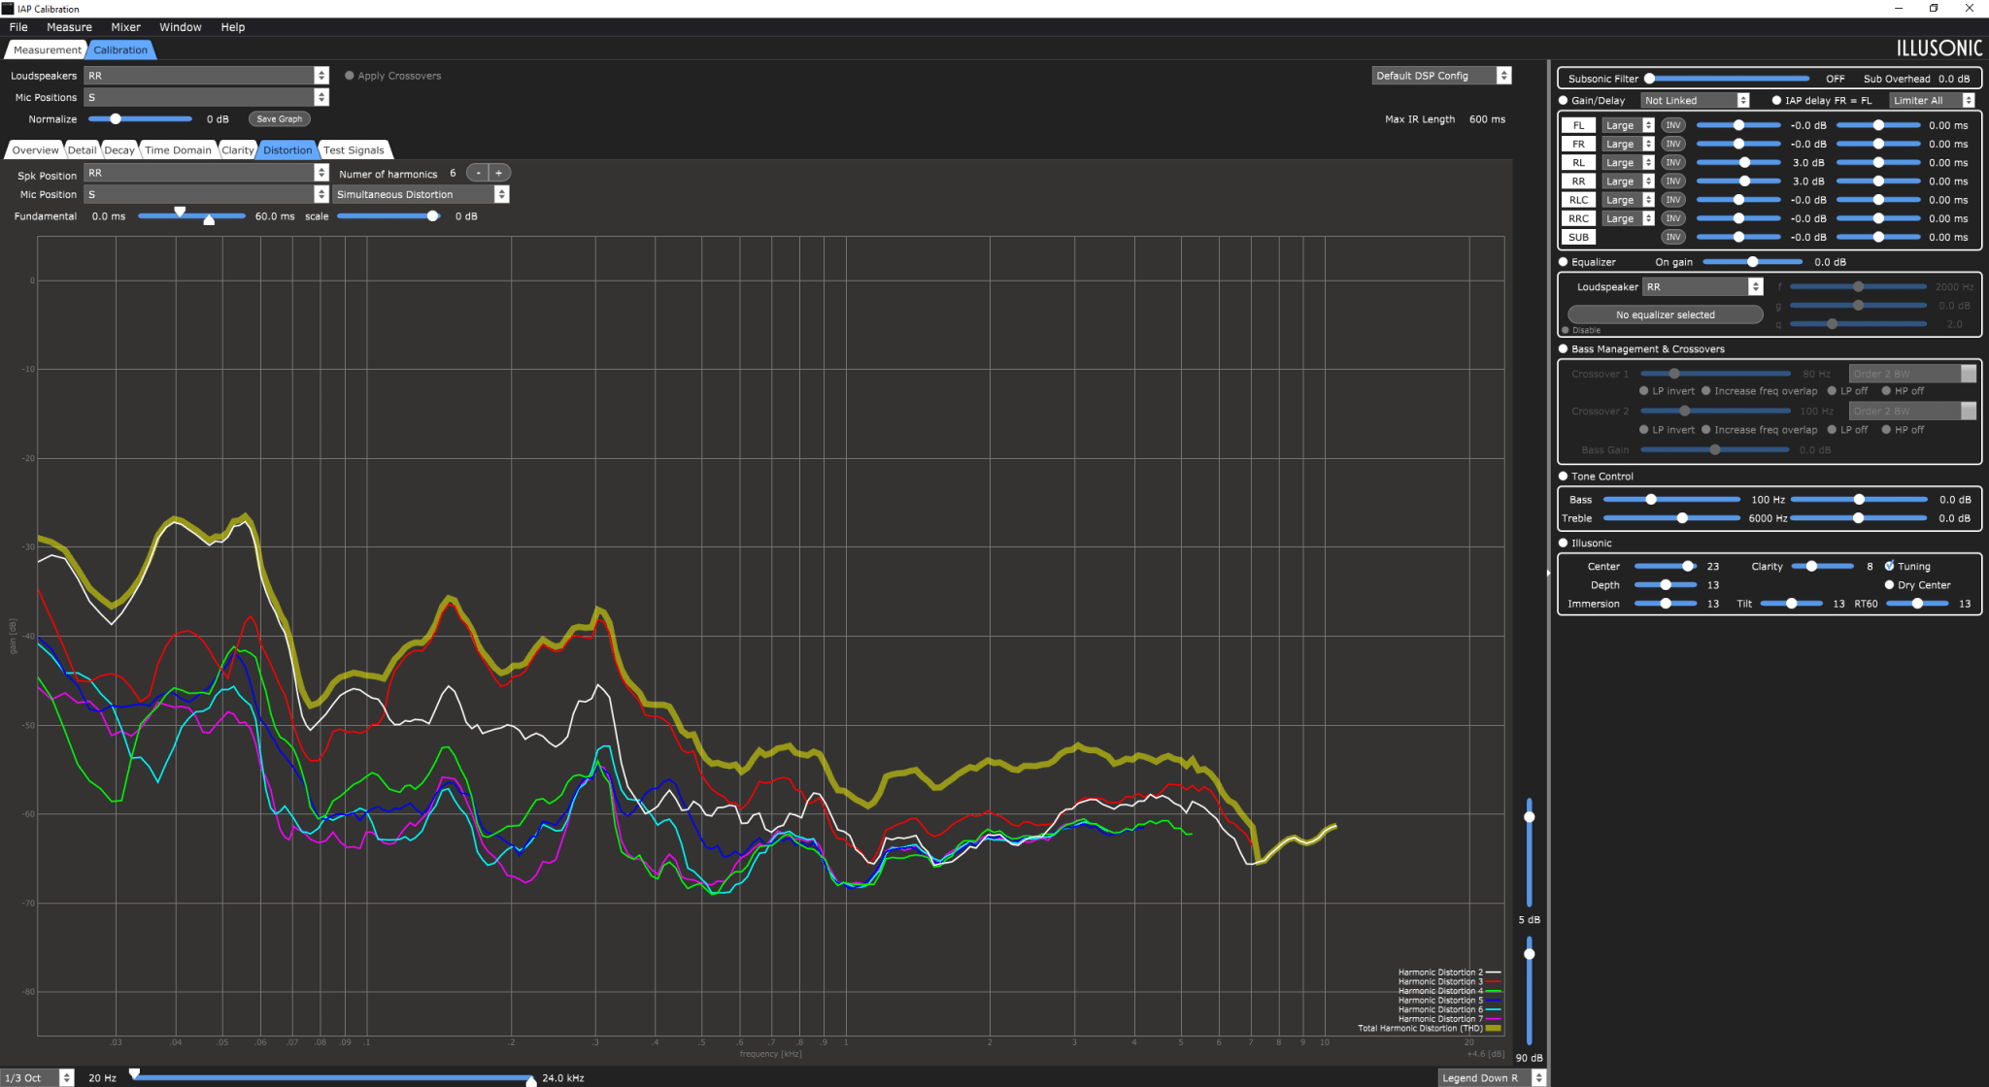Open the Legend Down R dropdown
The width and height of the screenshot is (1989, 1087).
(1492, 1077)
